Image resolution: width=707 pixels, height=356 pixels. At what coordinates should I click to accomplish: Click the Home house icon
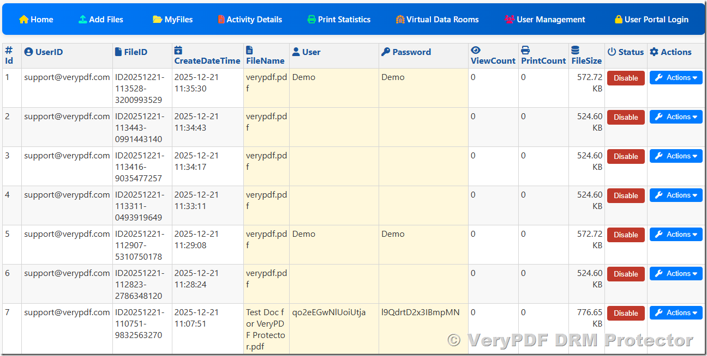click(x=23, y=20)
